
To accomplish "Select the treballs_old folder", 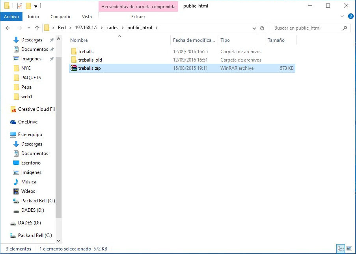I will tap(90, 60).
